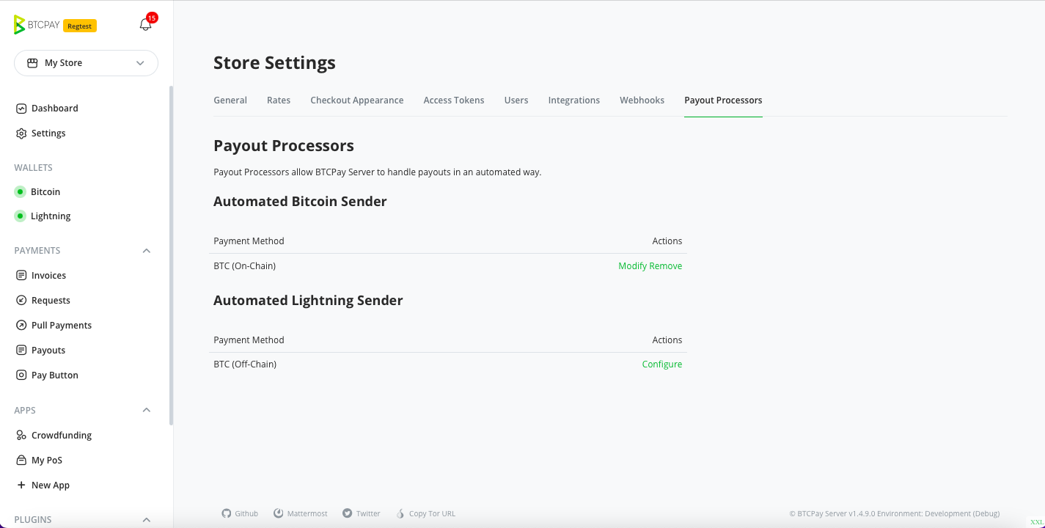The height and width of the screenshot is (528, 1045).
Task: Open the Github footer link
Action: click(x=240, y=513)
